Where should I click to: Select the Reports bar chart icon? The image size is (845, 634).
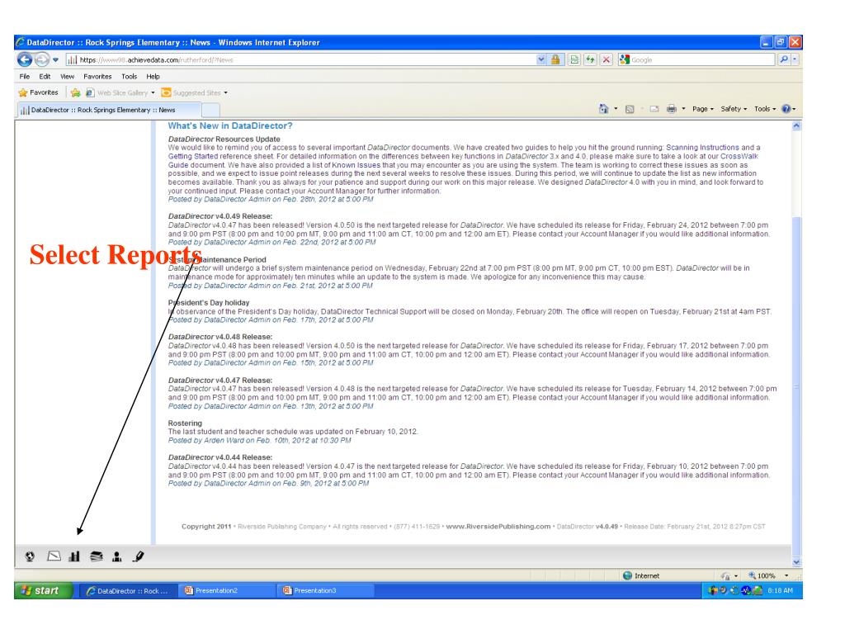click(74, 556)
